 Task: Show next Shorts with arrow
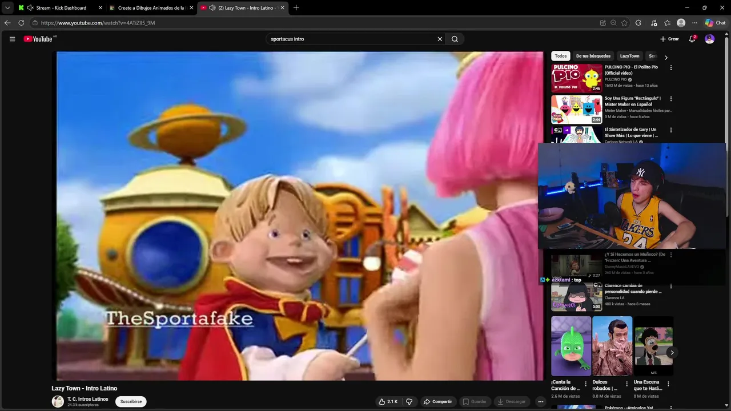(x=672, y=352)
